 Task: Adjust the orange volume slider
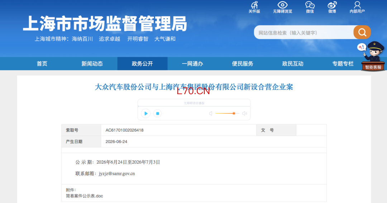coord(227,113)
